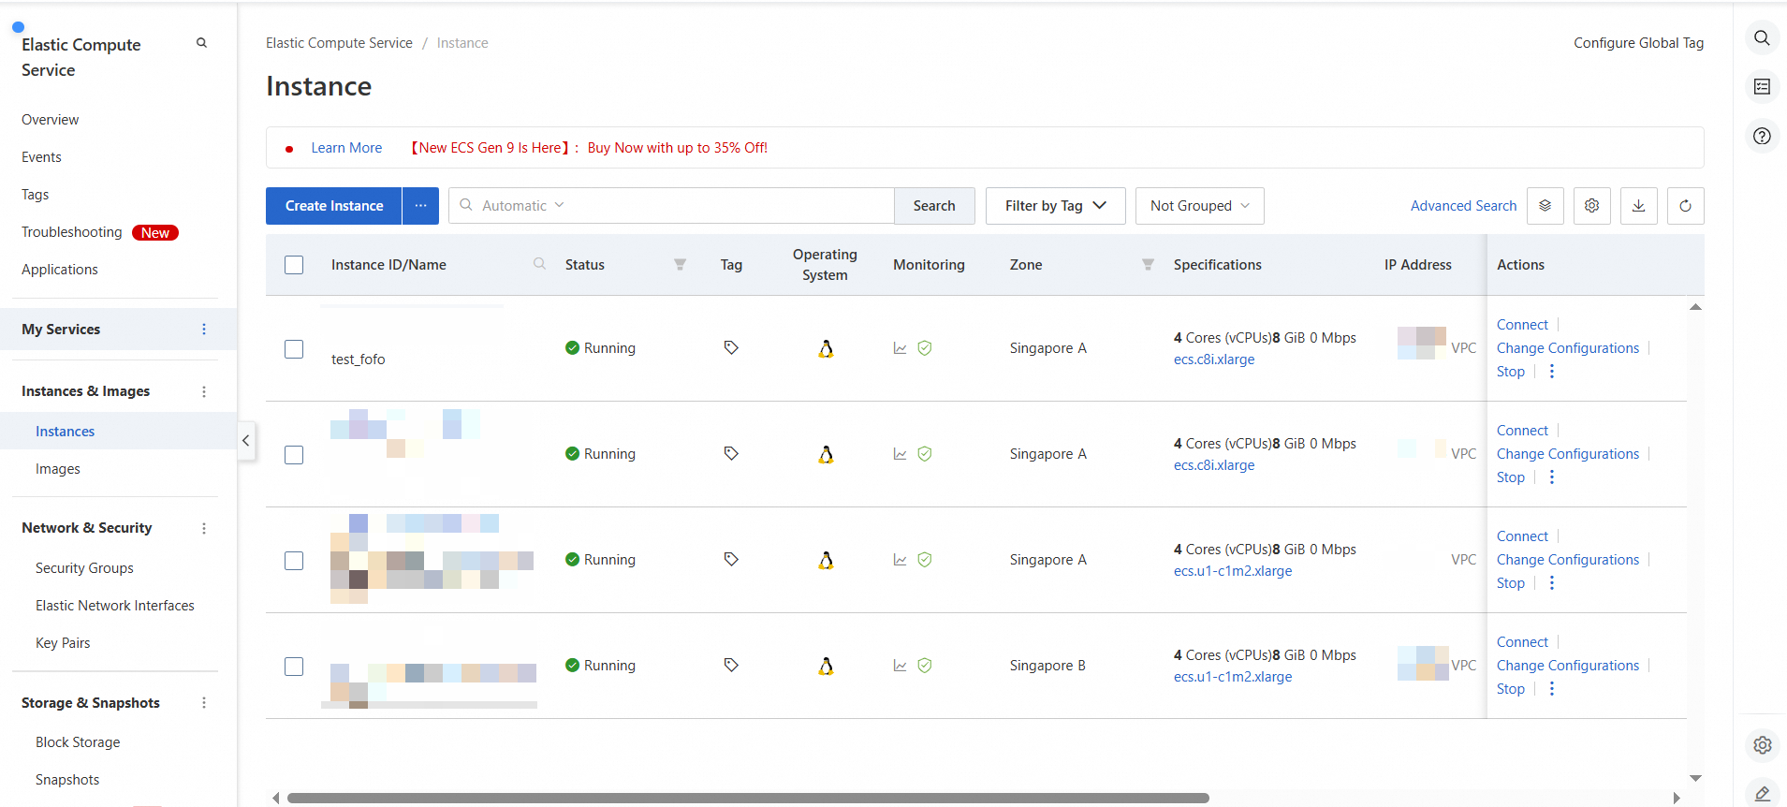The height and width of the screenshot is (807, 1787).
Task: Select all instances with header checkbox
Action: [294, 265]
